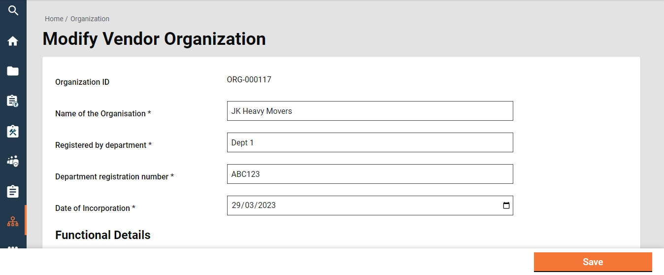This screenshot has height=275, width=664.
Task: Click the Department registration number field
Action: click(369, 174)
